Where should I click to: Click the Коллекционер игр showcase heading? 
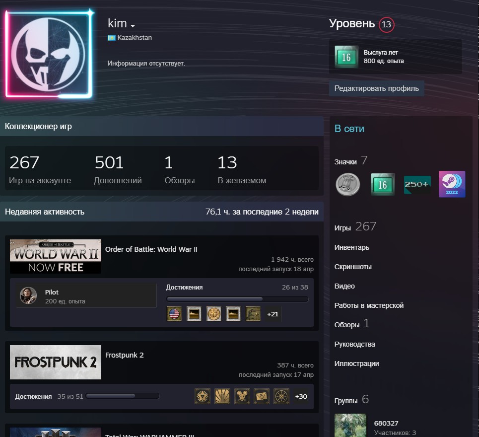tap(38, 126)
